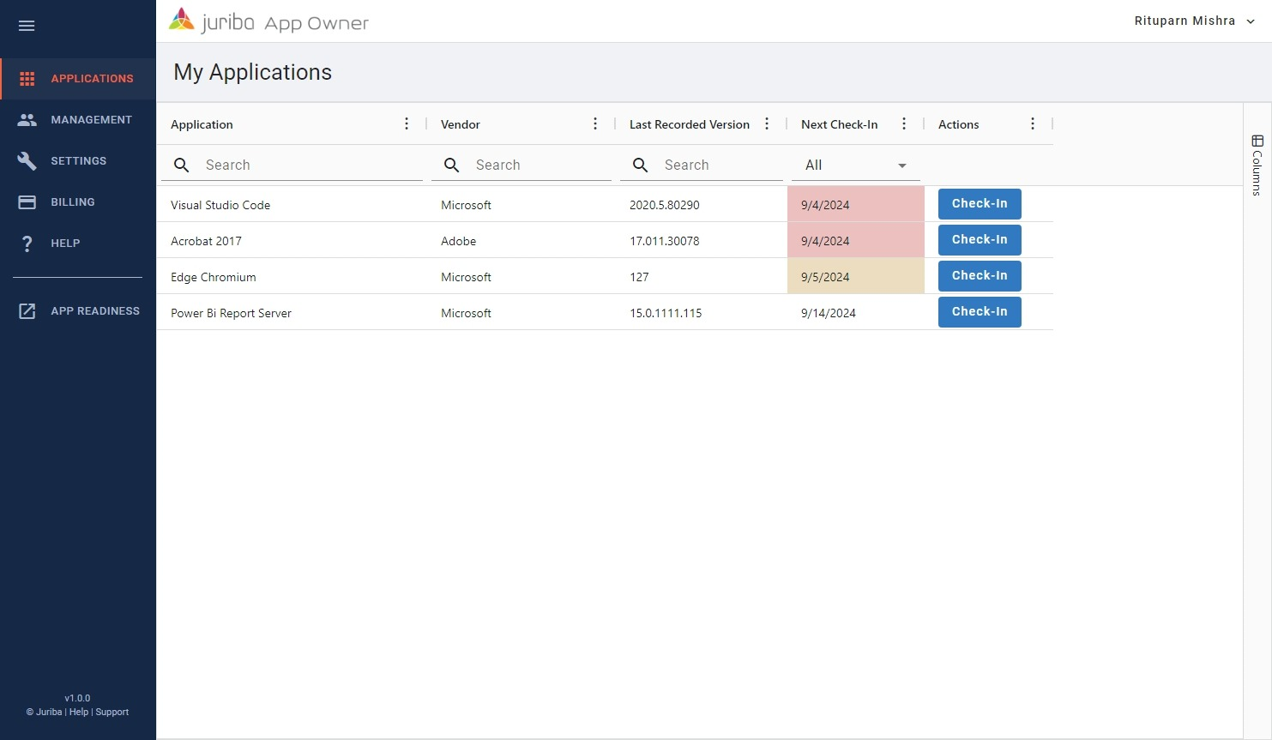Click the App Readiness external link icon
Screen dimensions: 1272x740
pyautogui.click(x=27, y=311)
